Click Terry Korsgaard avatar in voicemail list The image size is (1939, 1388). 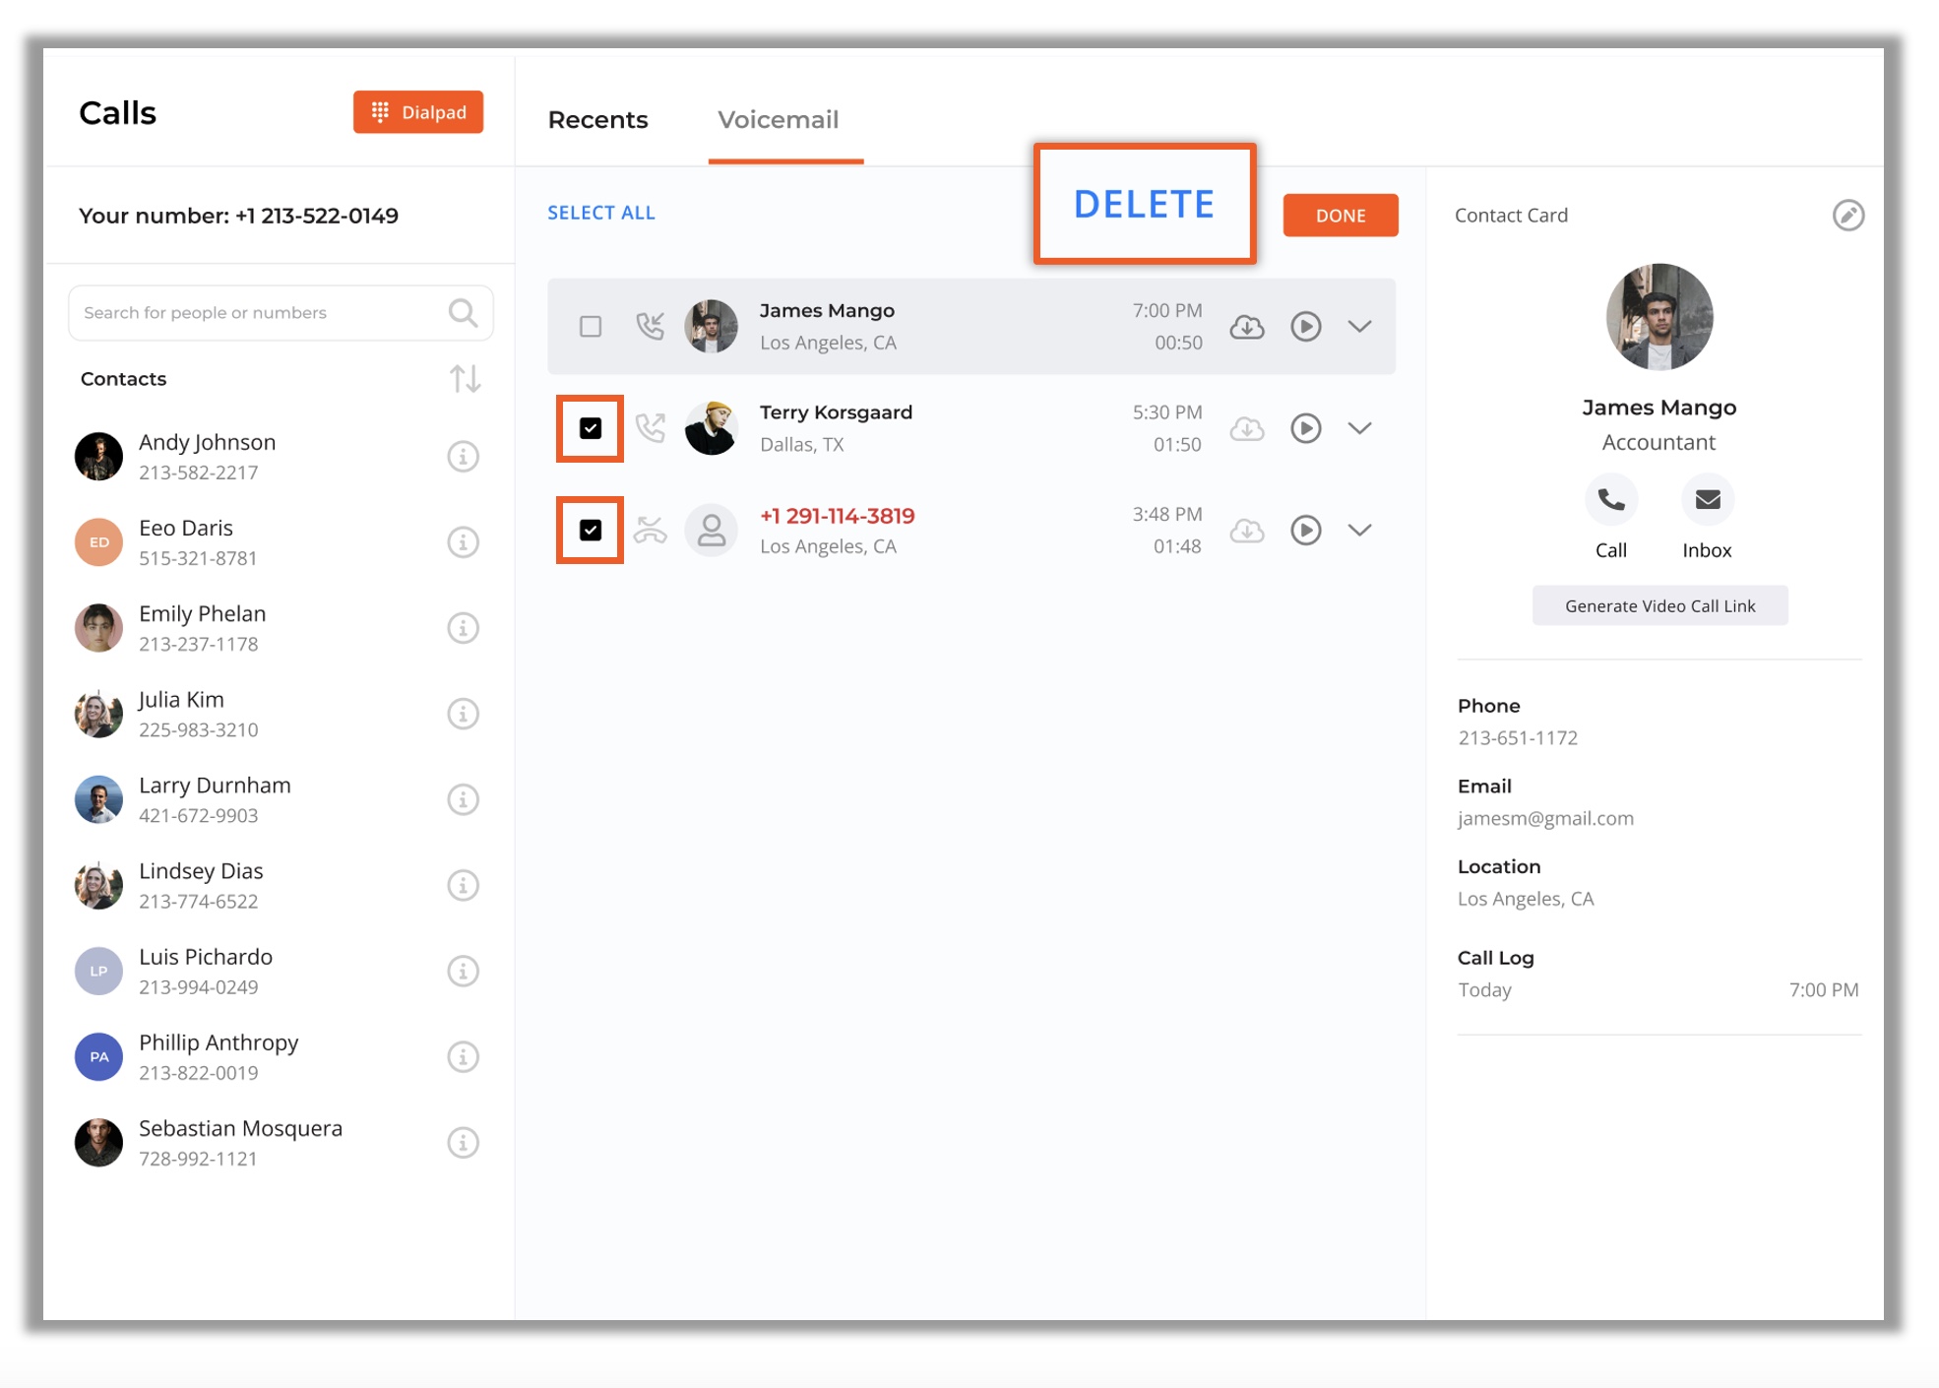[x=711, y=428]
